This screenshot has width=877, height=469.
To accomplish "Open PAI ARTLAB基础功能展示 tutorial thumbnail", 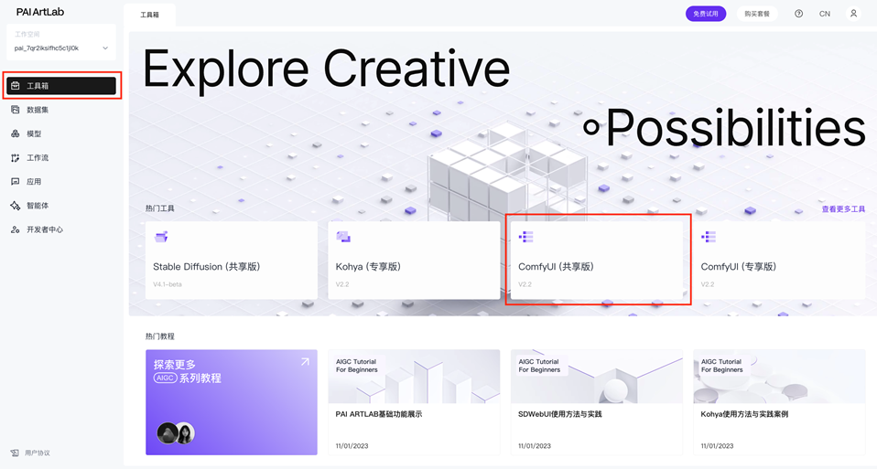I will (x=414, y=377).
